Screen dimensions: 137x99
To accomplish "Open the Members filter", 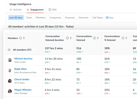I will (x=41, y=18).
